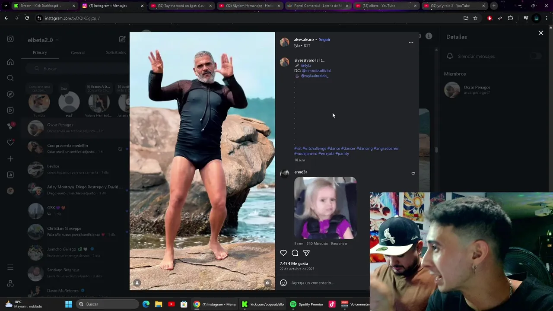Open the profile picture icon in the sidebar

[x=10, y=191]
